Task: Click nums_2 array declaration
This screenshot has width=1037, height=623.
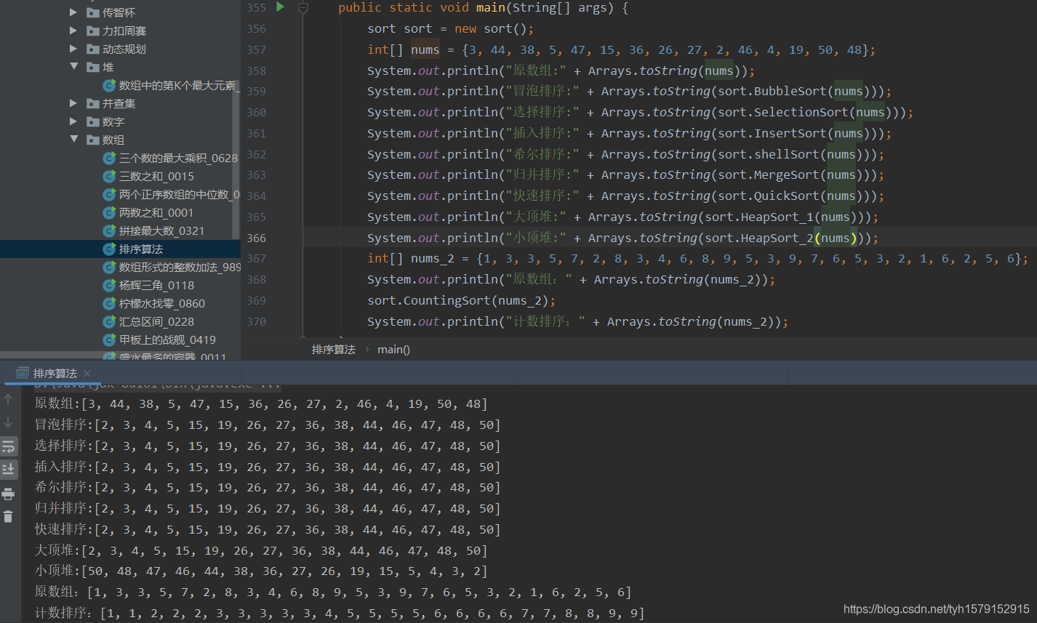Action: pos(698,260)
